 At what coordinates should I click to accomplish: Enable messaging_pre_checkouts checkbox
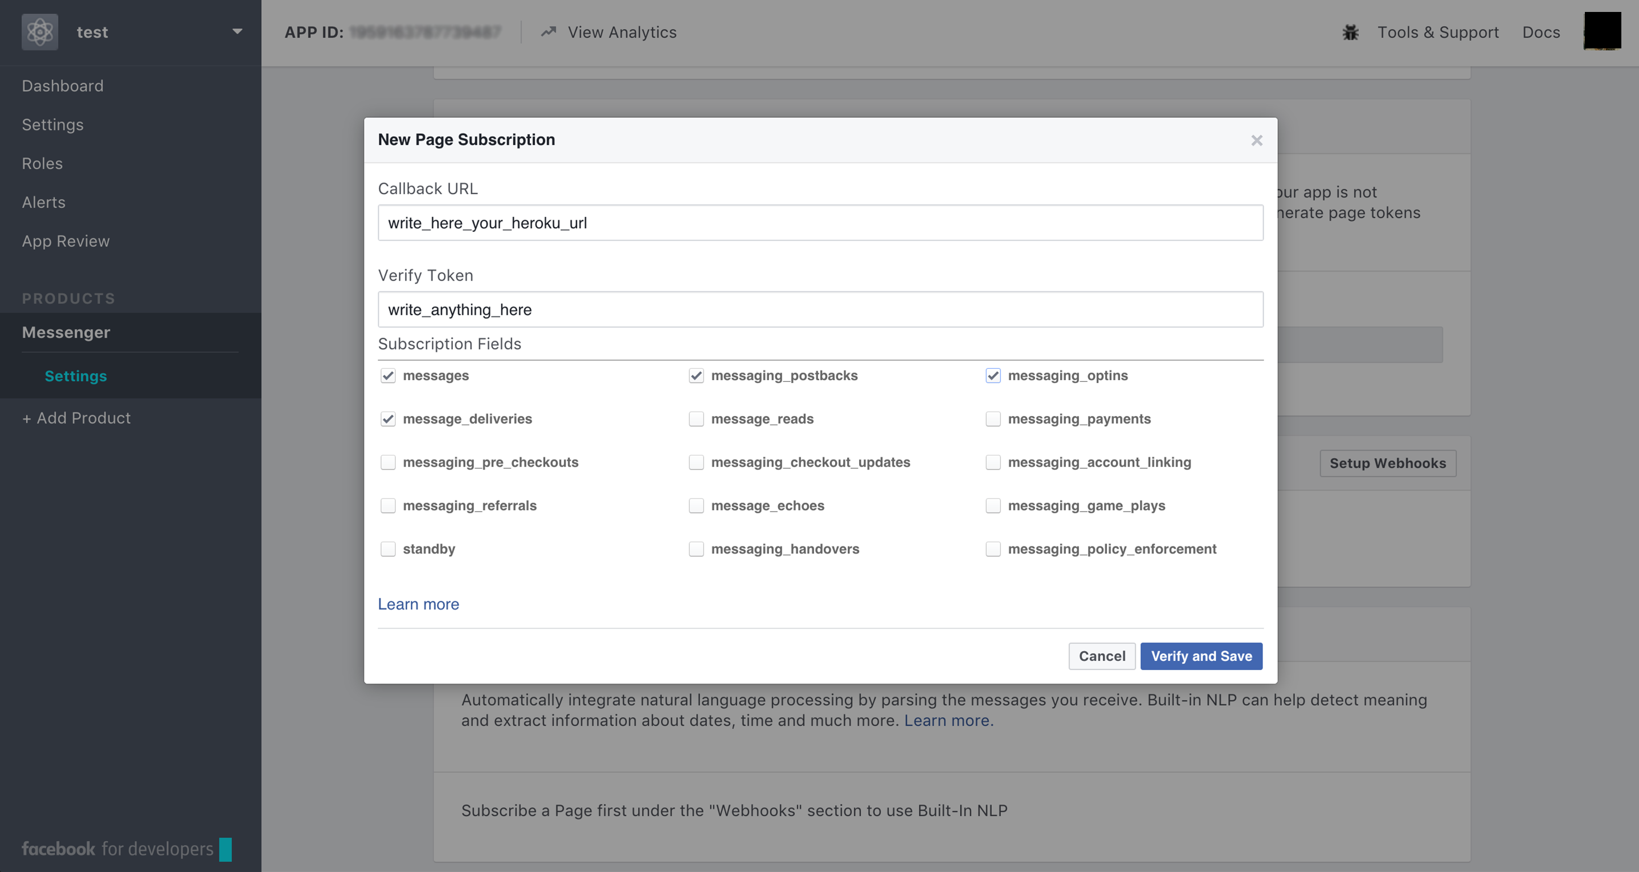tap(388, 462)
